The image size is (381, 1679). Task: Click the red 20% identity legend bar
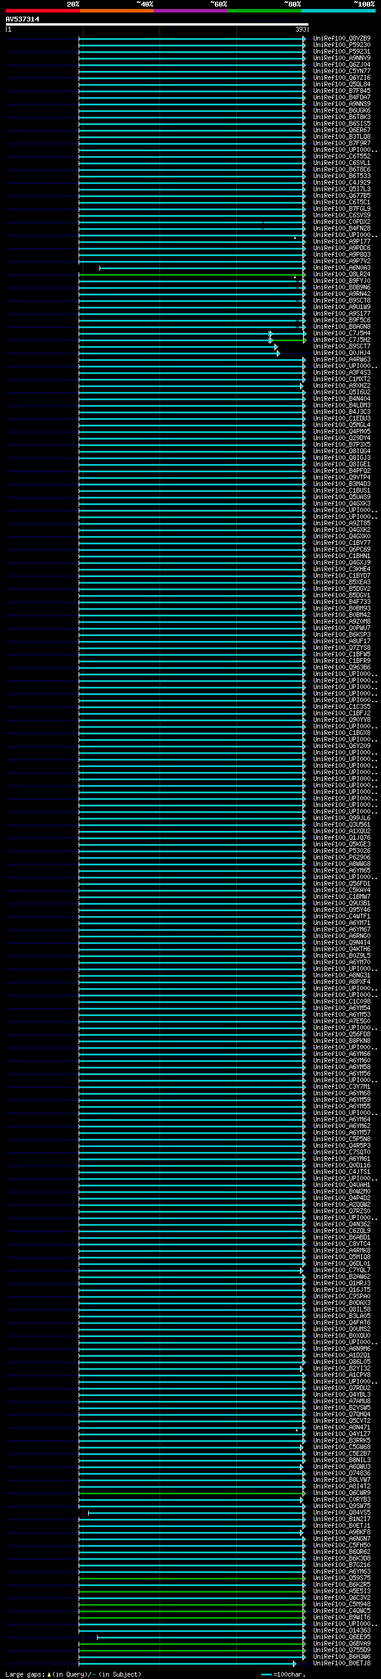42,11
